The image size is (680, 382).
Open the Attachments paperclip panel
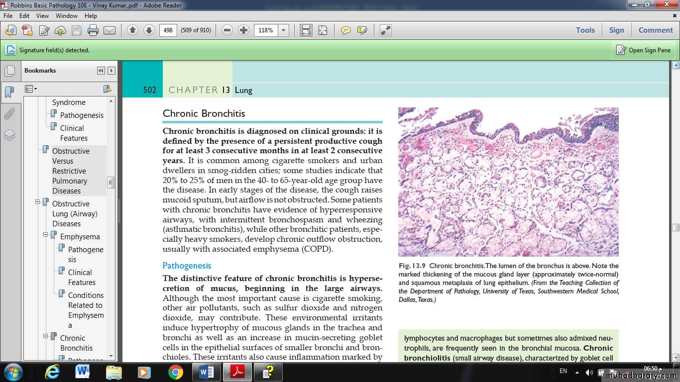(x=9, y=114)
